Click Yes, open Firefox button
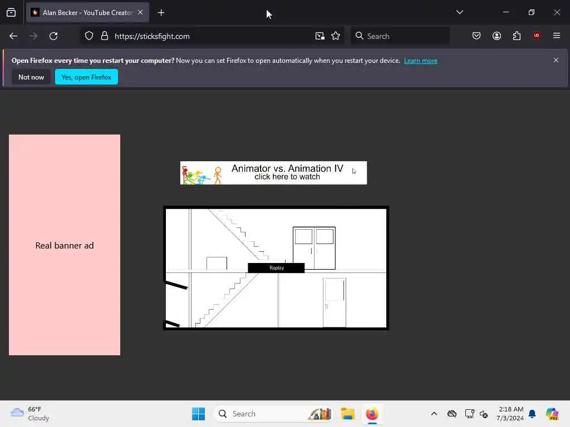The width and height of the screenshot is (570, 427). point(86,77)
